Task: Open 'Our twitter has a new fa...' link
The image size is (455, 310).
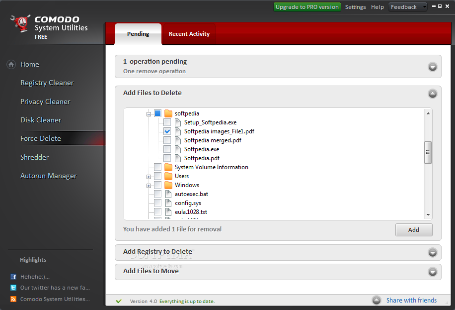Action: click(x=55, y=288)
